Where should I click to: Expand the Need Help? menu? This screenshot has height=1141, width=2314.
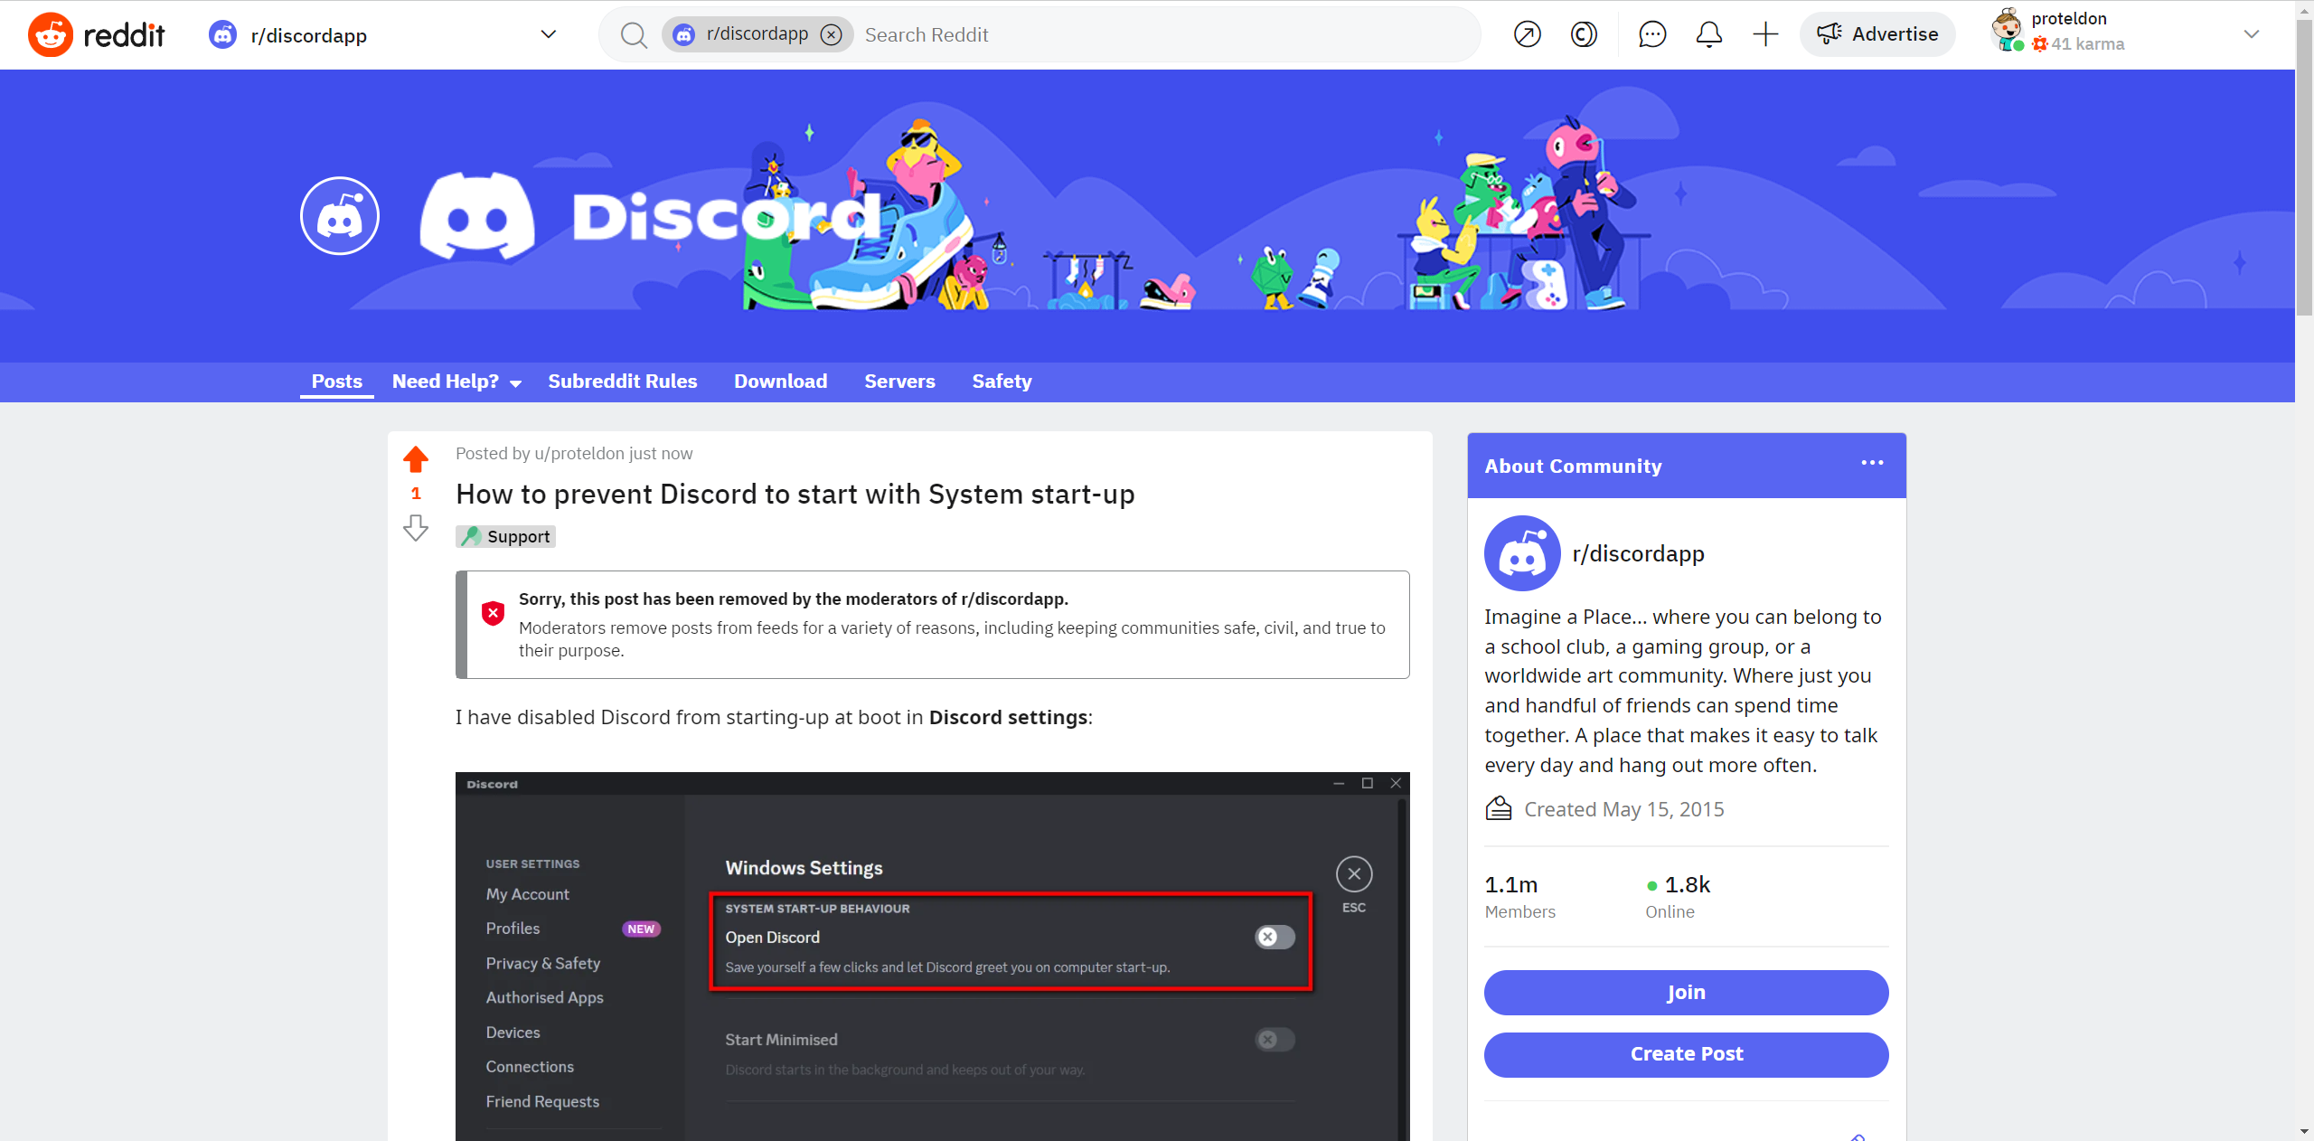(456, 382)
